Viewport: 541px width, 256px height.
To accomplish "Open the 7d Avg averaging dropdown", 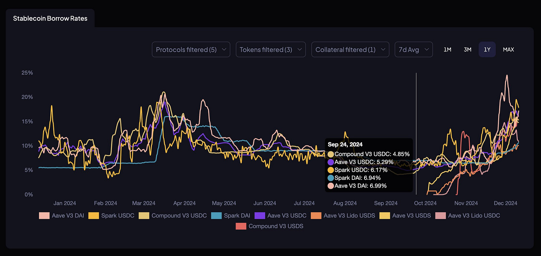I will (414, 49).
